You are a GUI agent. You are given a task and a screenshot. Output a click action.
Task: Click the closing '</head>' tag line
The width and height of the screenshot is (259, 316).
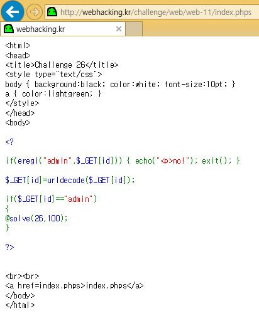pyautogui.click(x=20, y=113)
